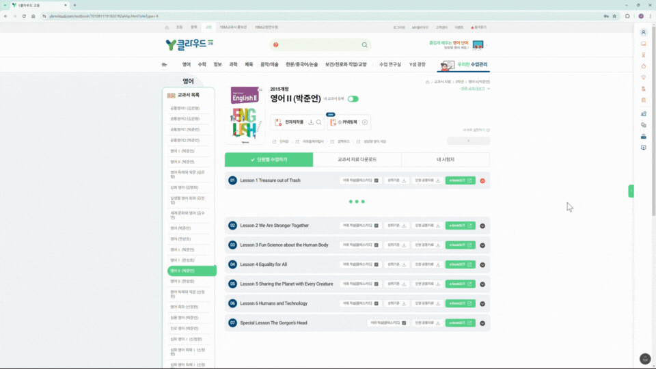
Task: Click the 우리반 수업관리 link
Action: (464, 65)
